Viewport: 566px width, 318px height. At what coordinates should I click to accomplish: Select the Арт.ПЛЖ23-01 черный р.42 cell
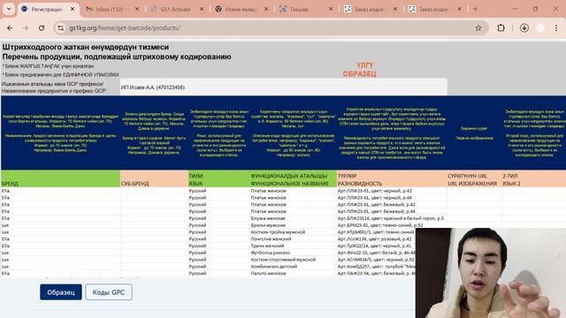(392, 191)
